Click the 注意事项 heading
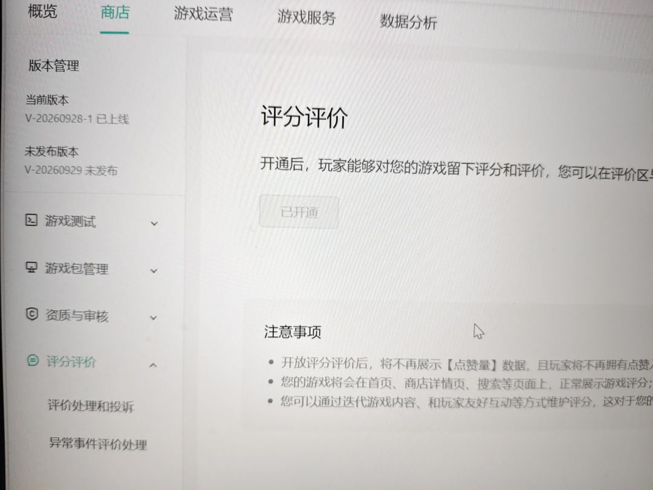The height and width of the screenshot is (490, 653). [x=293, y=332]
